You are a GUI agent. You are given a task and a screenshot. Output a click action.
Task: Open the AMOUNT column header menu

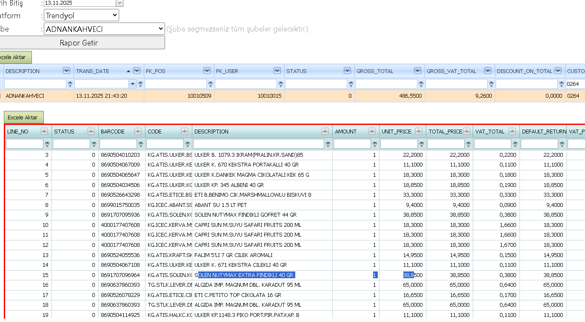pos(371,131)
